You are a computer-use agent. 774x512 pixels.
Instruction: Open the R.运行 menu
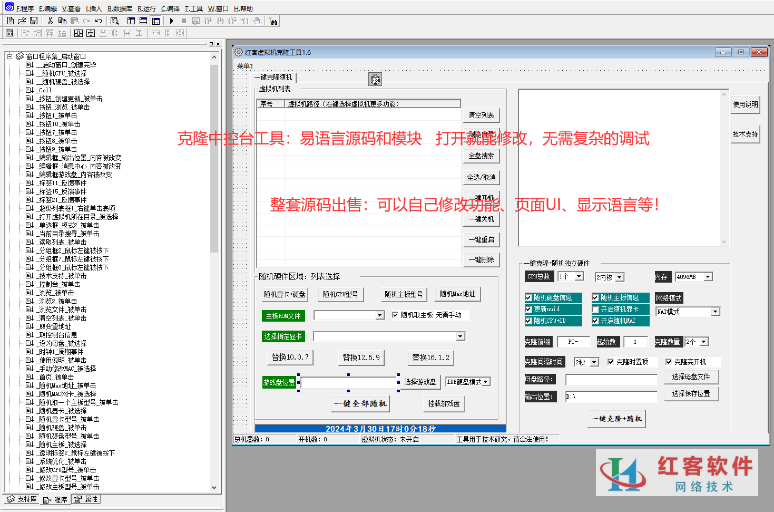click(146, 9)
